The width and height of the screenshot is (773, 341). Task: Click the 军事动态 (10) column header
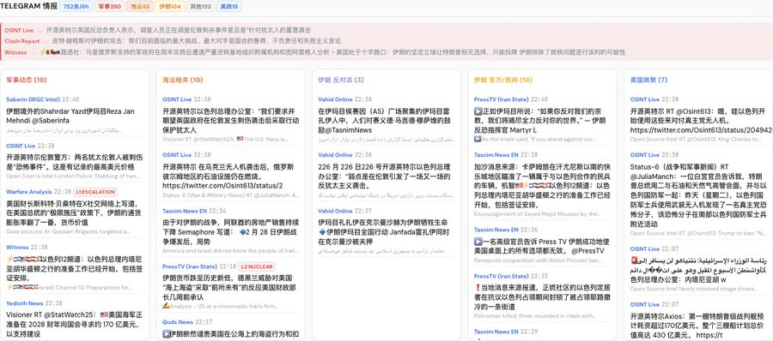coord(27,80)
